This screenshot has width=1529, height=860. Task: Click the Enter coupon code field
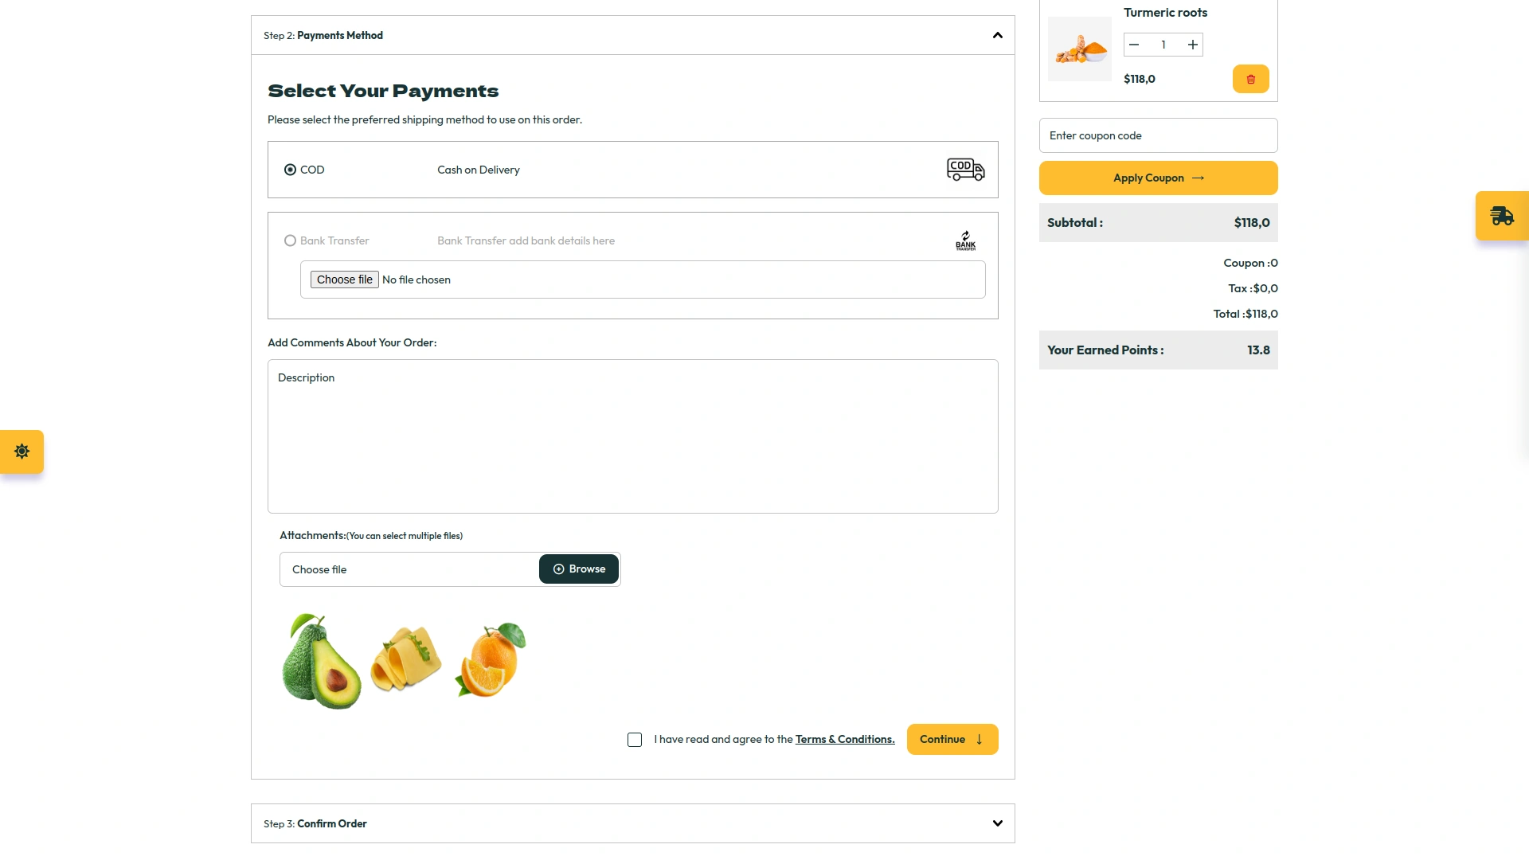tap(1157, 135)
